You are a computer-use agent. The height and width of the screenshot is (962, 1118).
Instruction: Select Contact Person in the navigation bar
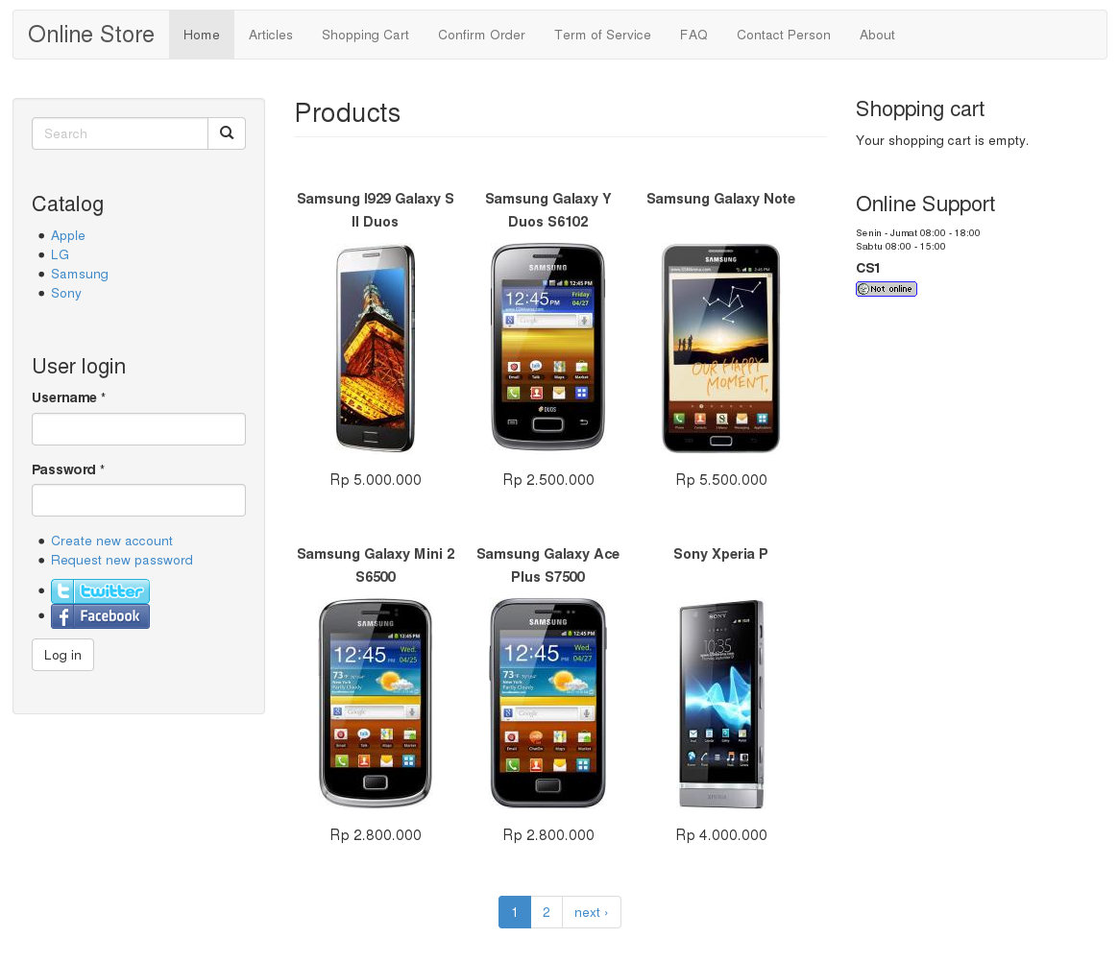click(783, 36)
